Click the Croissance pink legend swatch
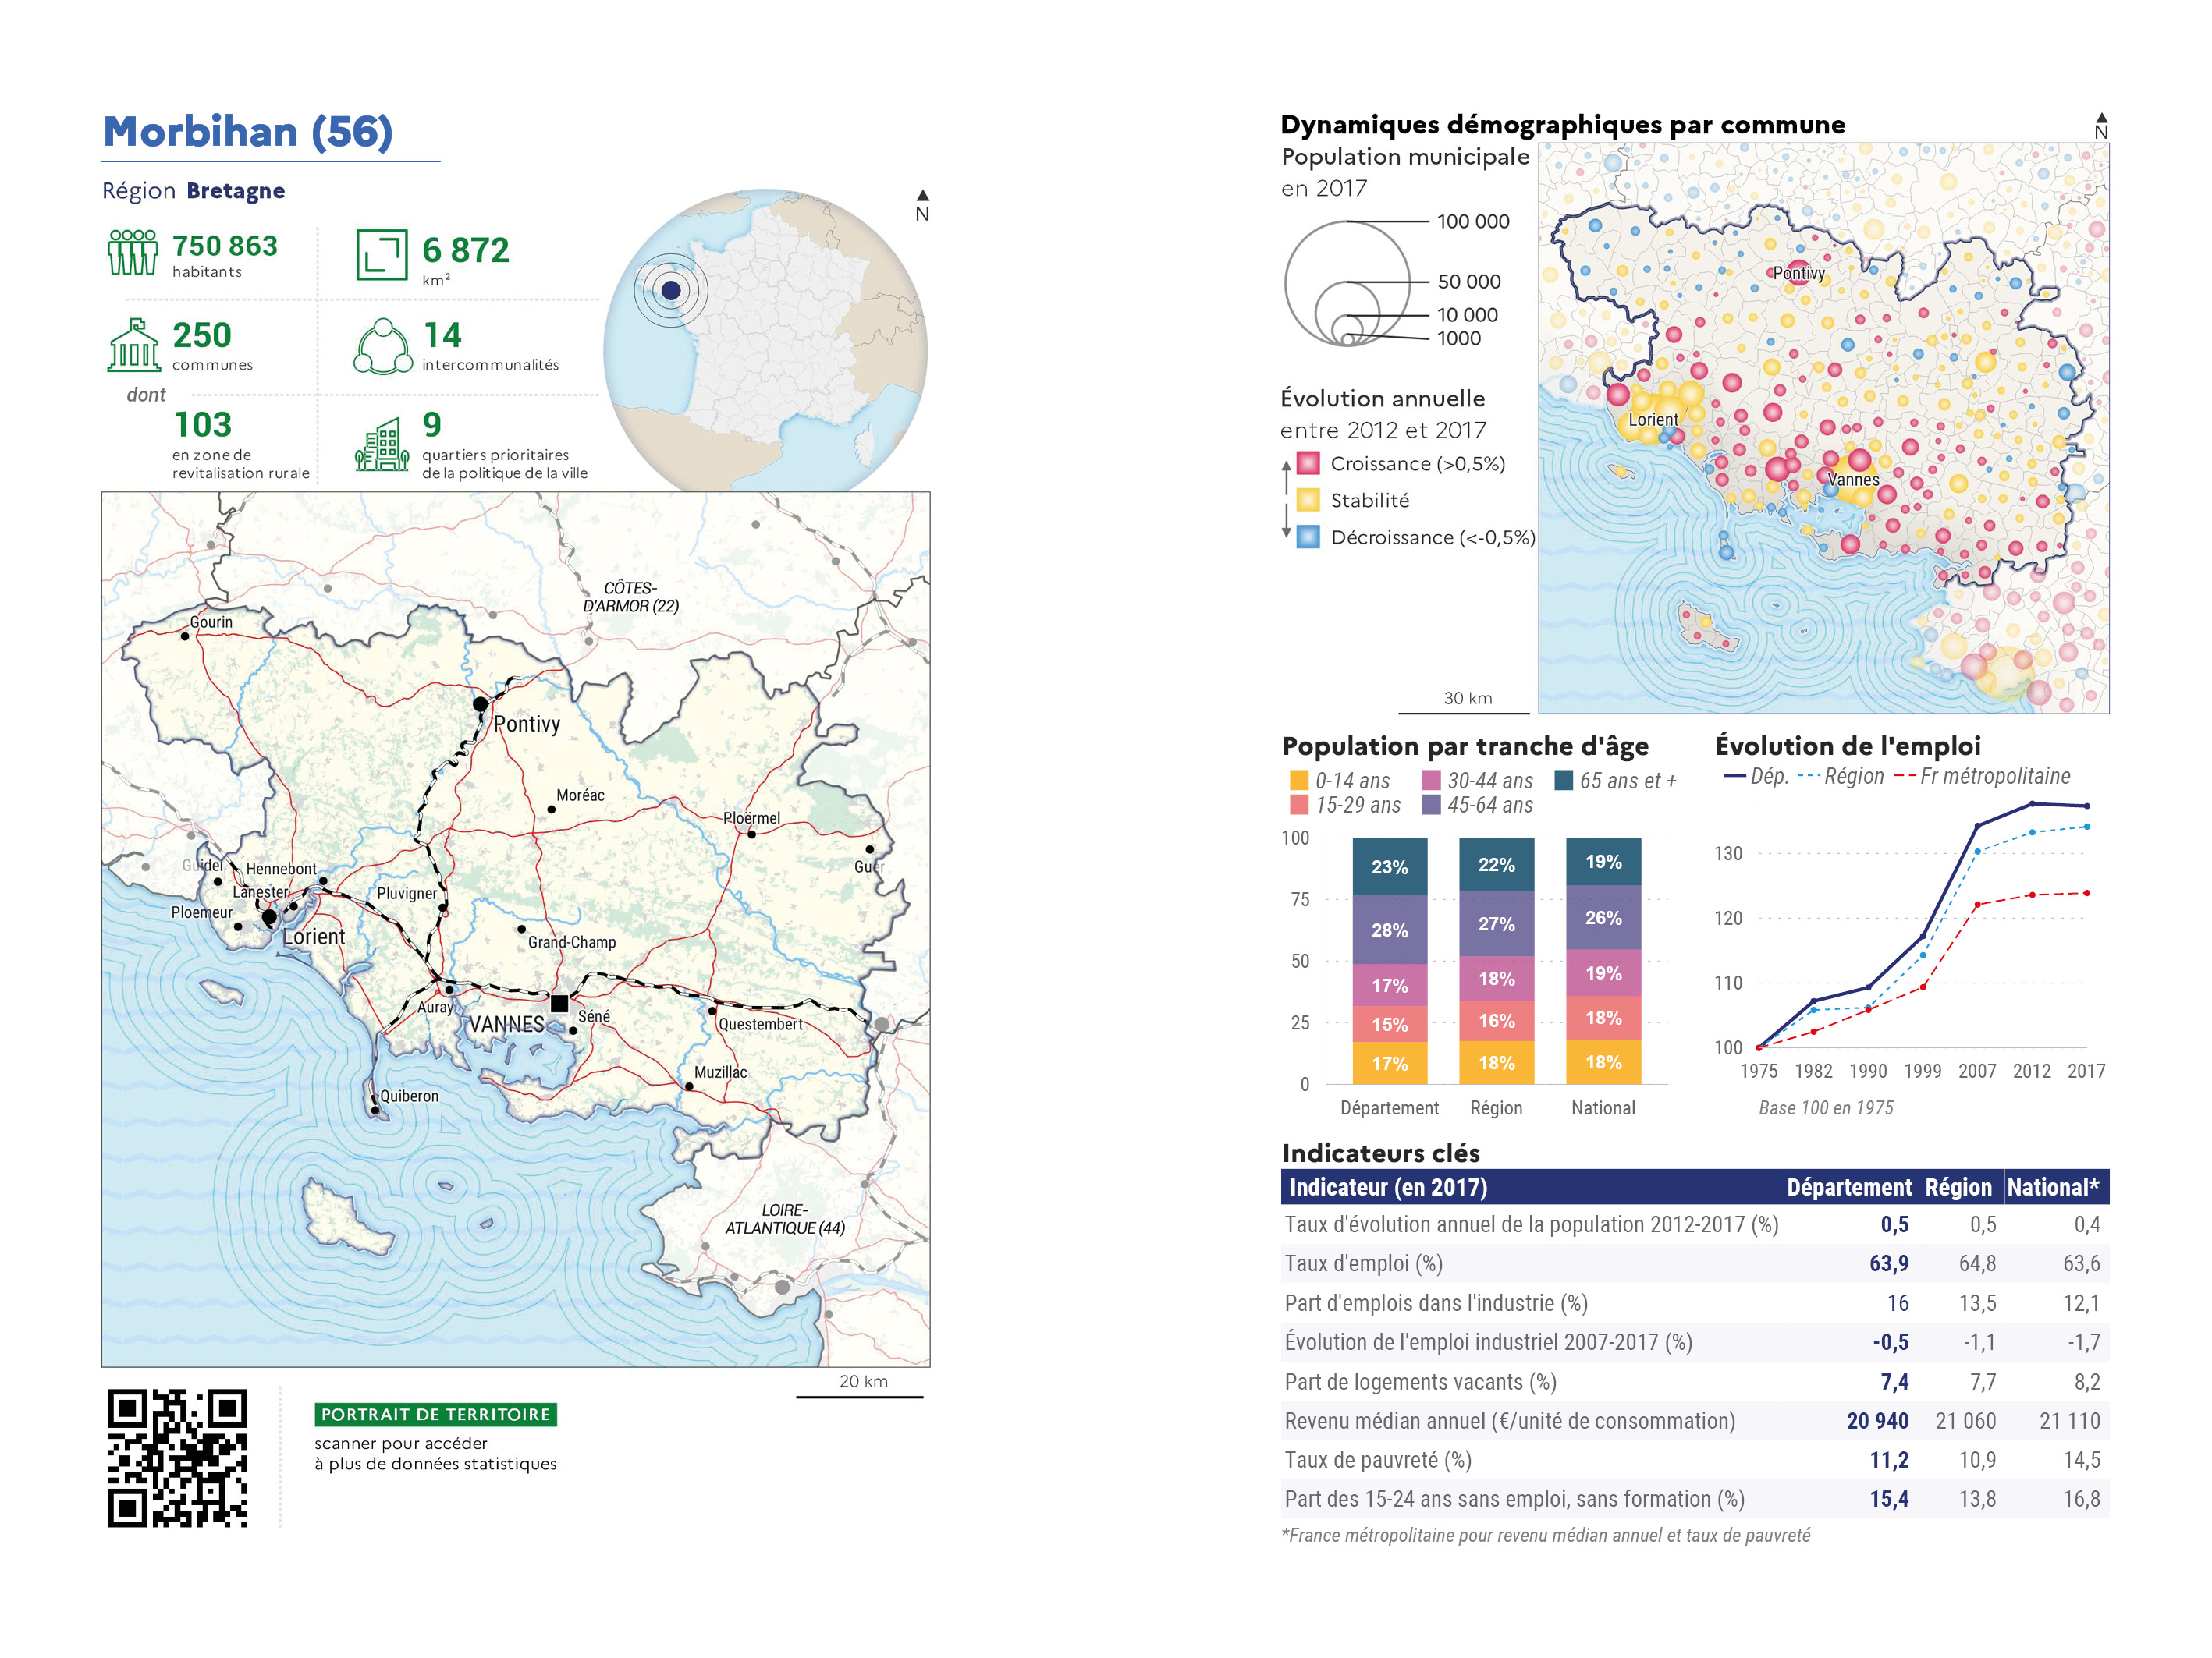The width and height of the screenshot is (2212, 1658). [1308, 464]
